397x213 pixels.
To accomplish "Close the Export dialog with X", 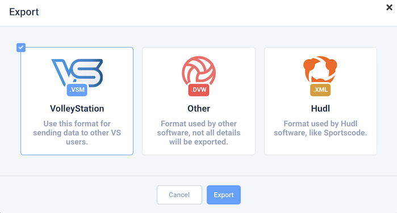I will click(389, 7).
